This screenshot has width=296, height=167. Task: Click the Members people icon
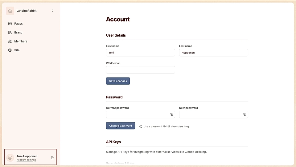pyautogui.click(x=10, y=41)
